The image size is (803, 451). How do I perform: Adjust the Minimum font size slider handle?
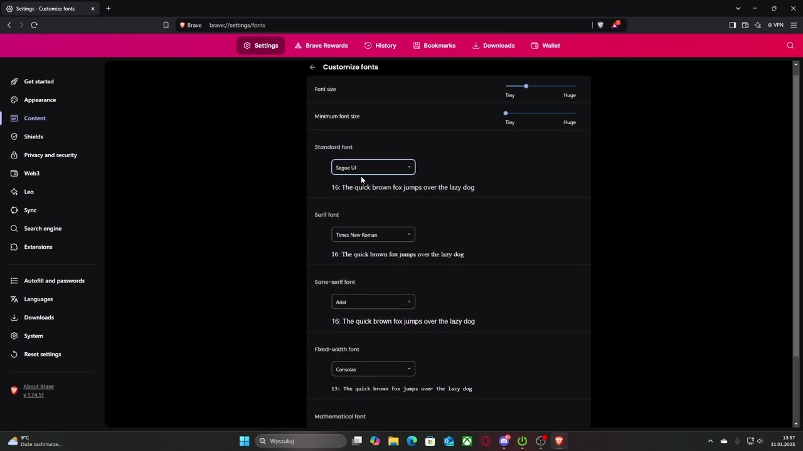[506, 113]
